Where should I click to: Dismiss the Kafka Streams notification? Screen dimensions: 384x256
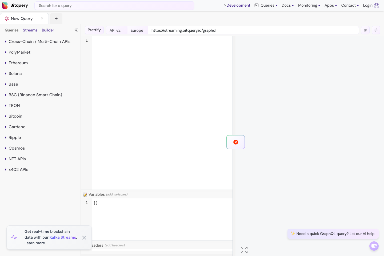pyautogui.click(x=84, y=238)
